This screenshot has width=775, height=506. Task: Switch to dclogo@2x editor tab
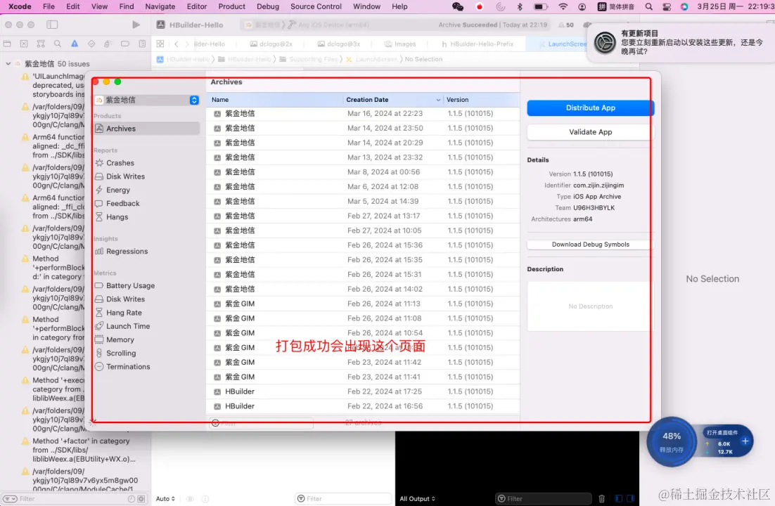(271, 44)
